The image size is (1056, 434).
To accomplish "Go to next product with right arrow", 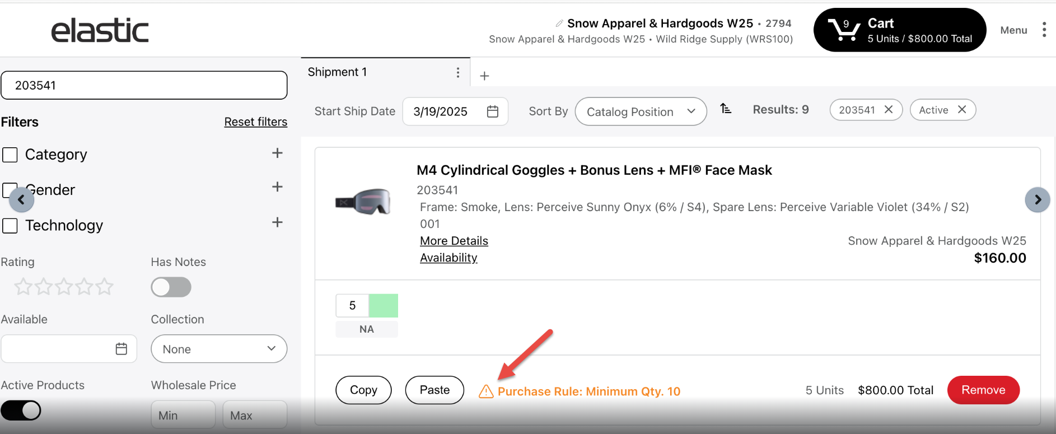I will pos(1038,200).
